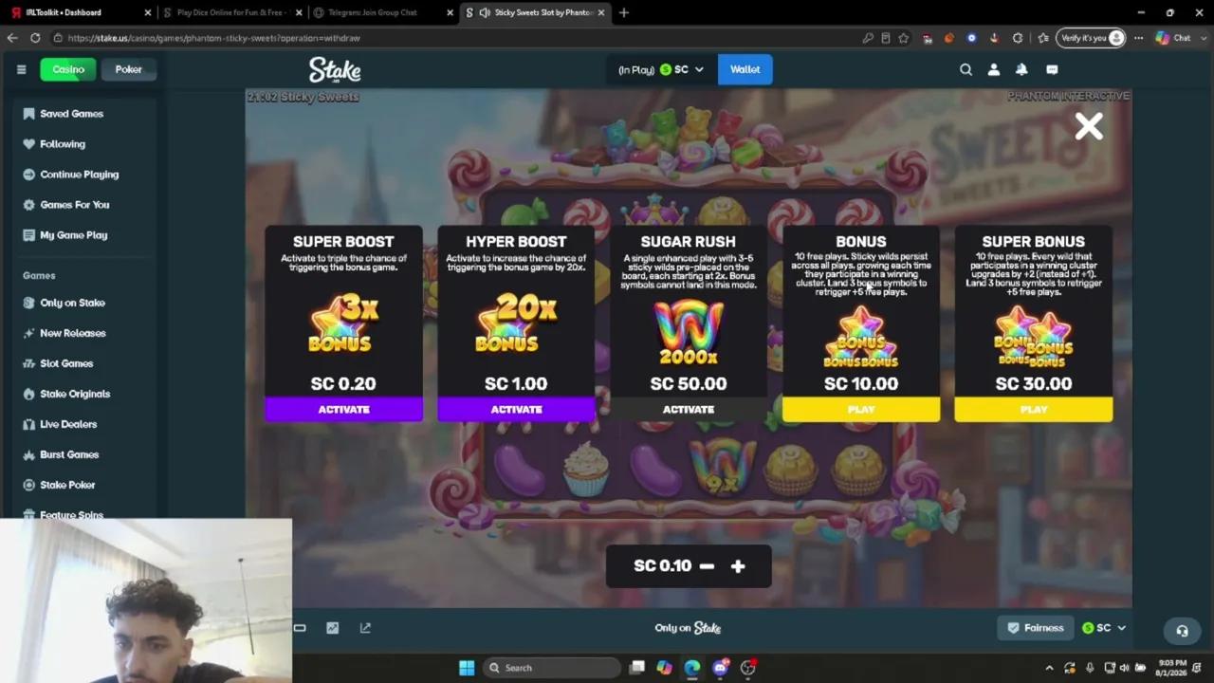Go back in the browser
This screenshot has width=1214, height=683.
pyautogui.click(x=12, y=38)
